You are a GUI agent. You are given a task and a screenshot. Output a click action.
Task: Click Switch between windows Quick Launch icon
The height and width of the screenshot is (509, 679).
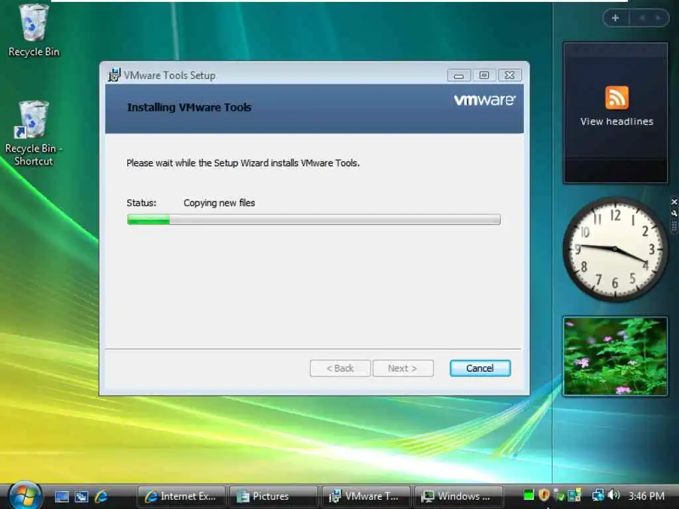click(82, 496)
